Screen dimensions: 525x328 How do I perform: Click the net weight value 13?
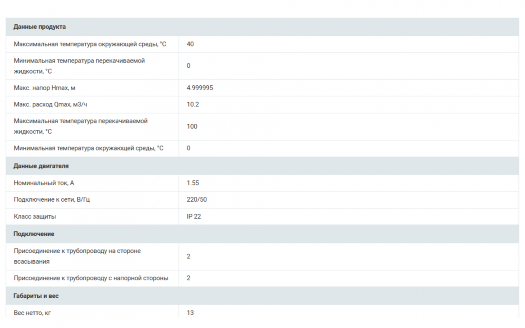190,313
